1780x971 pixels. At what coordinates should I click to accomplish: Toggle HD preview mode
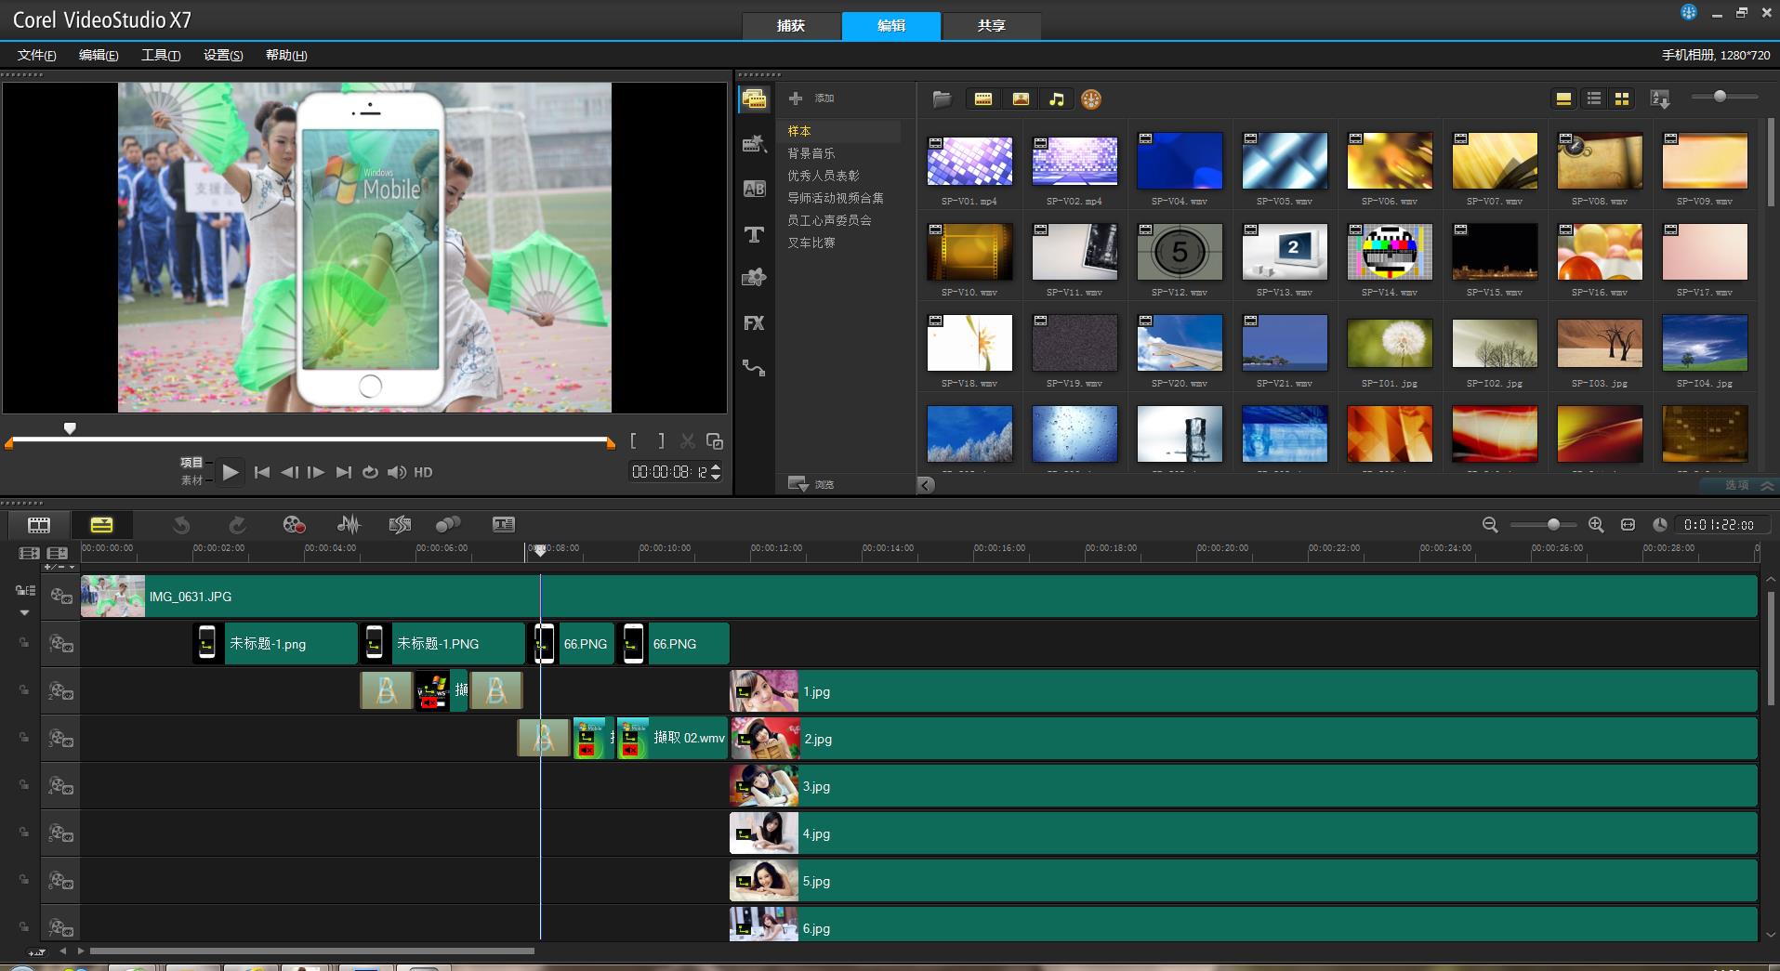(x=423, y=472)
